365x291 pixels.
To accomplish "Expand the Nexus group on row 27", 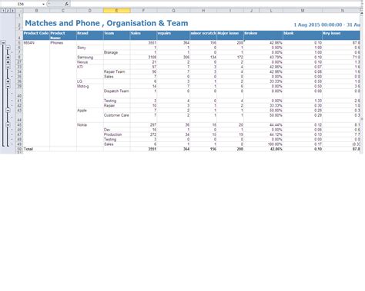I will [x=8, y=62].
